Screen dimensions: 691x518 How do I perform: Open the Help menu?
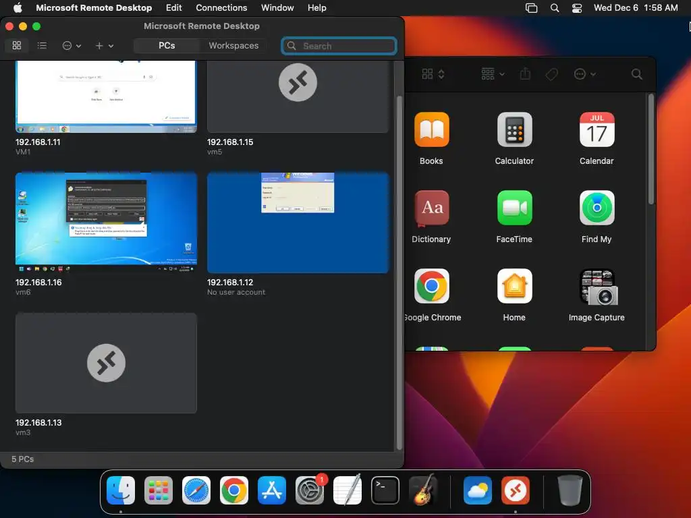(317, 7)
